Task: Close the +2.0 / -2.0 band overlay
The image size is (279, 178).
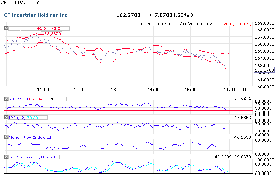Action: click(x=7, y=28)
